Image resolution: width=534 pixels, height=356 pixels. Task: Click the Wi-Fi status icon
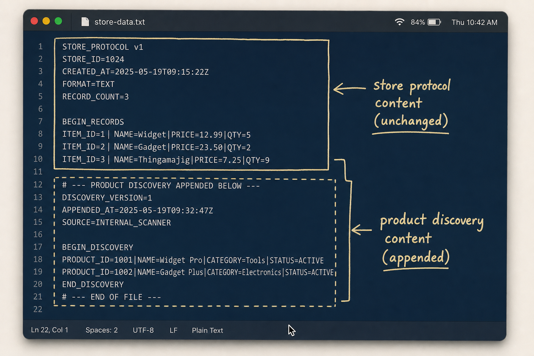tap(400, 22)
